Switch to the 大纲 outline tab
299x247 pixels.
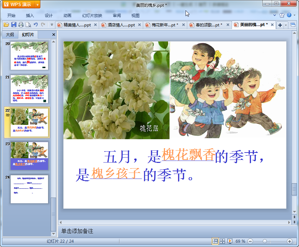click(x=10, y=34)
